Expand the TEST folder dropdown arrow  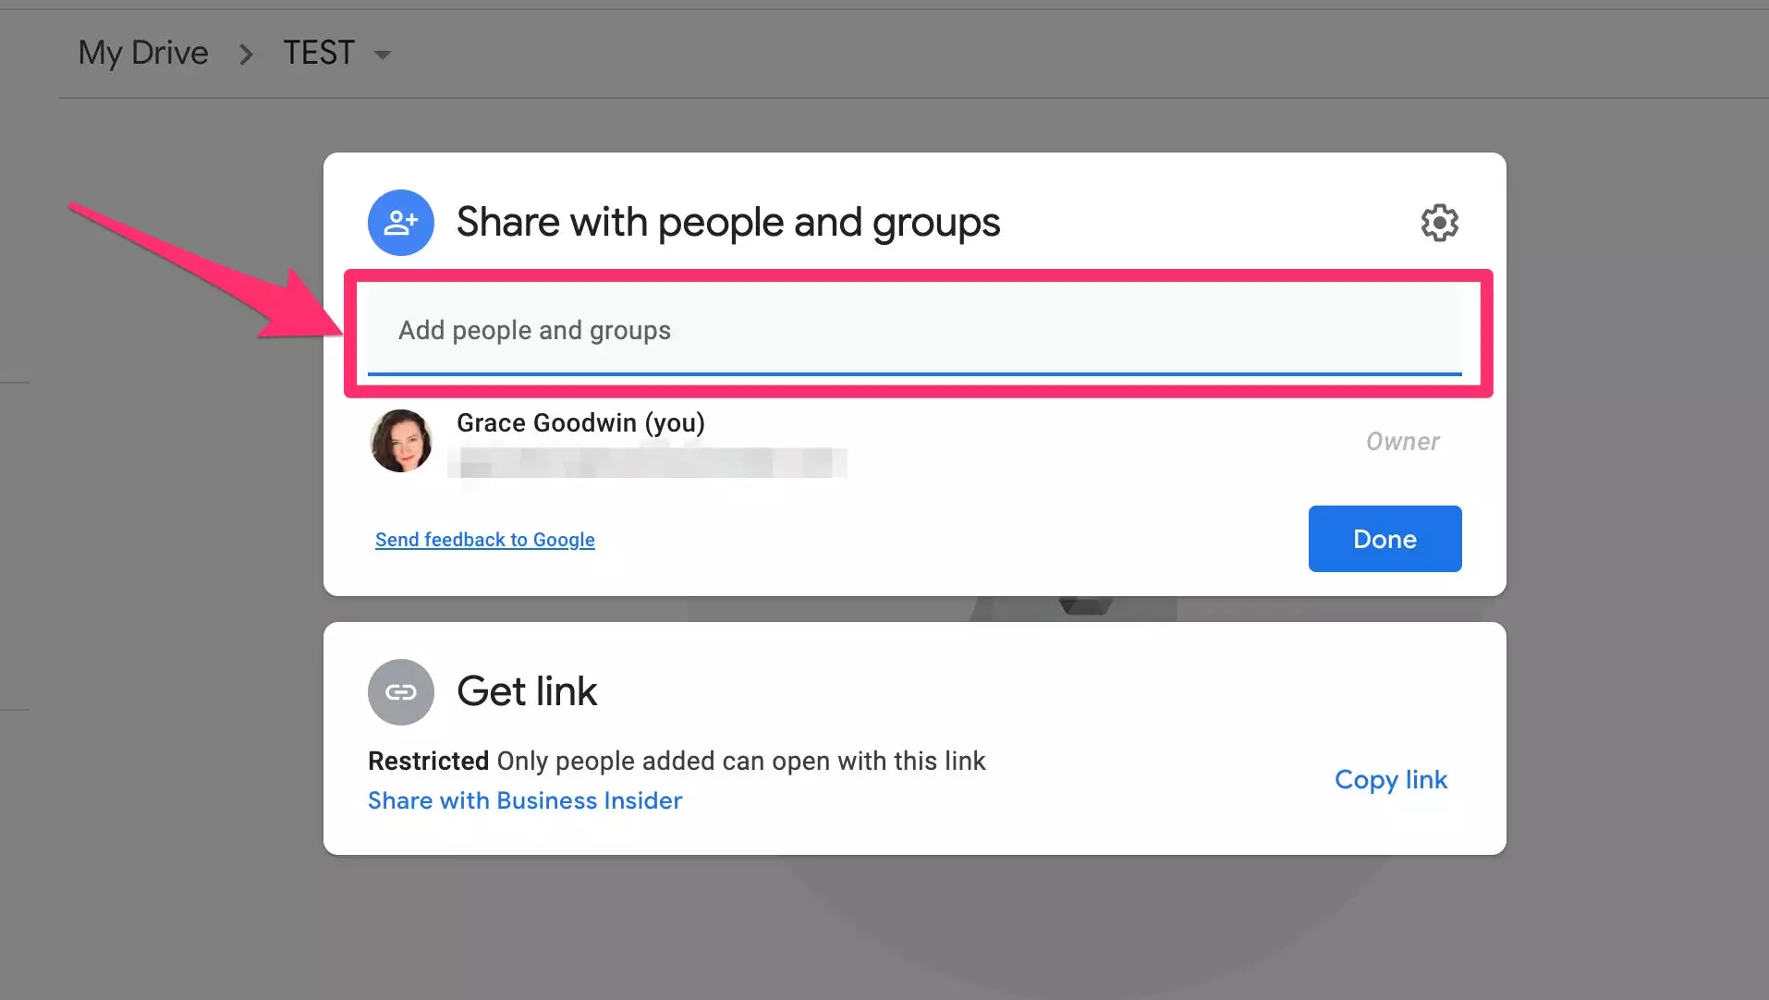[383, 55]
